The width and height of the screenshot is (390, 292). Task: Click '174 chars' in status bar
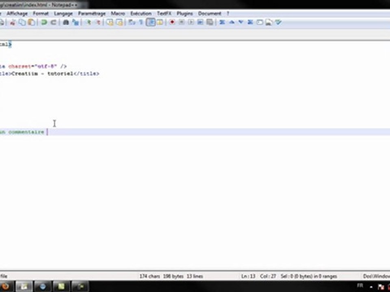coord(149,276)
